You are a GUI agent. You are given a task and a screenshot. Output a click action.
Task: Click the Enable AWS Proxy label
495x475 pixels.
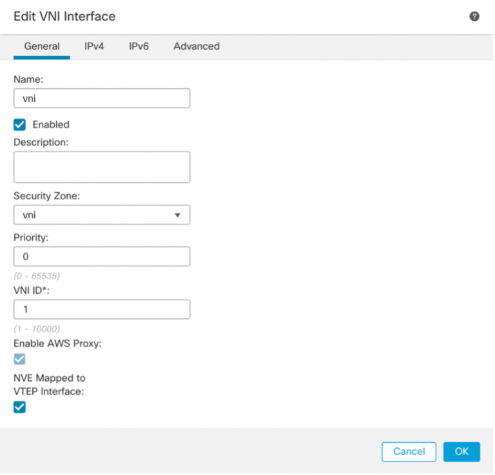pyautogui.click(x=57, y=344)
